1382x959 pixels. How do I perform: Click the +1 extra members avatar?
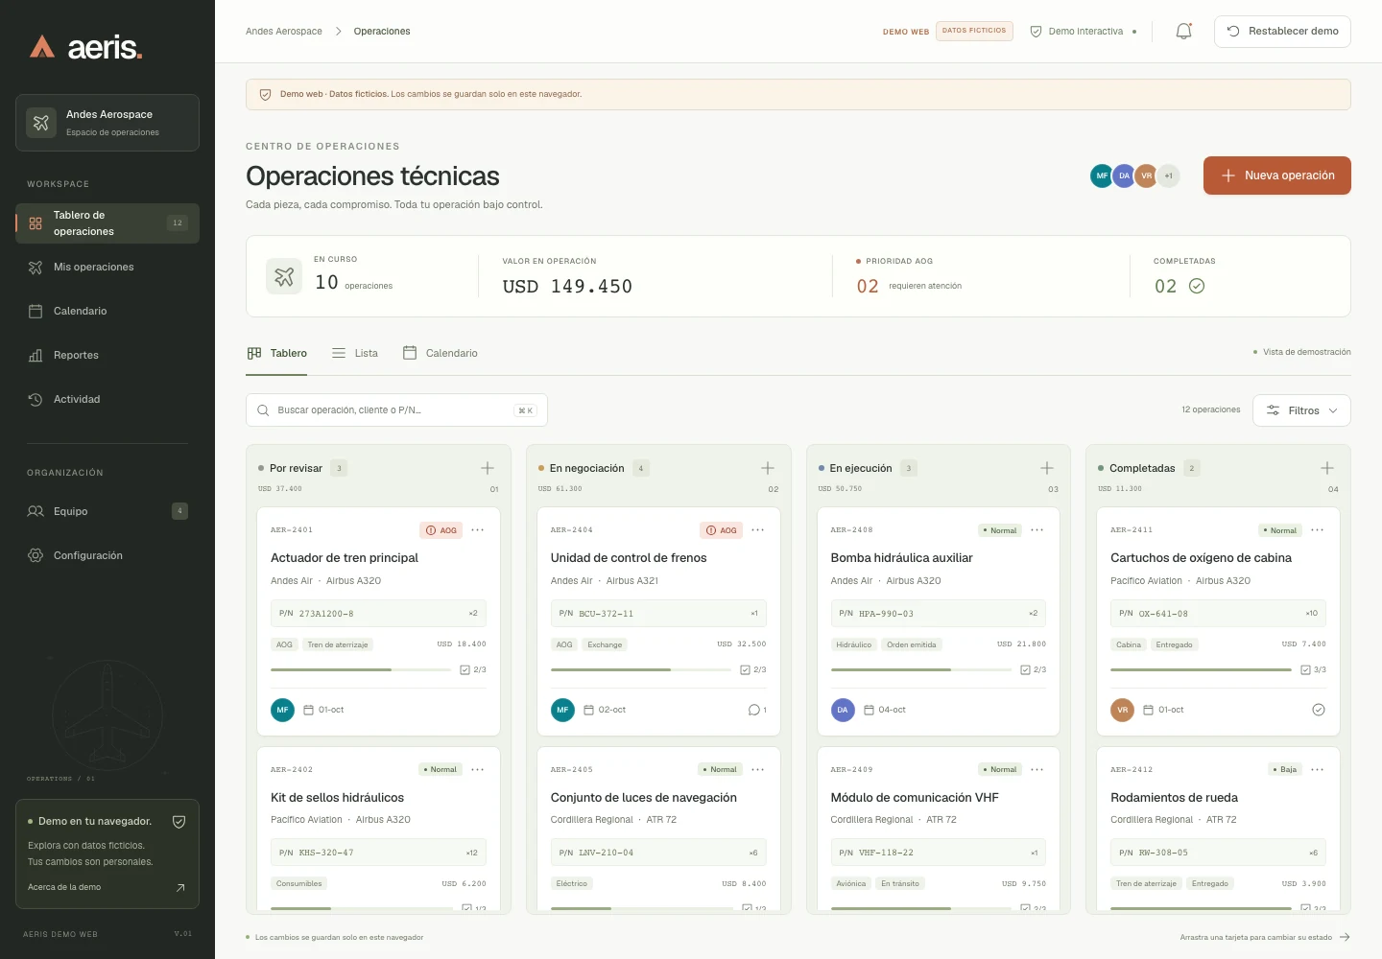click(x=1168, y=175)
